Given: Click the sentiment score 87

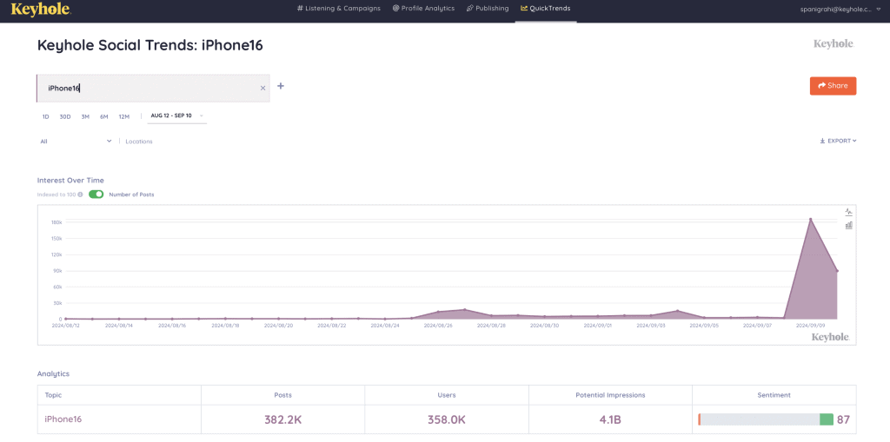Looking at the screenshot, I should [x=843, y=420].
